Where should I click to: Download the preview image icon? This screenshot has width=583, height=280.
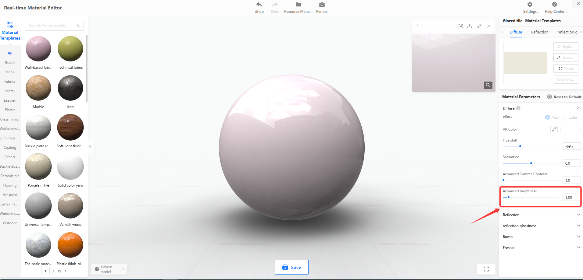pos(470,26)
